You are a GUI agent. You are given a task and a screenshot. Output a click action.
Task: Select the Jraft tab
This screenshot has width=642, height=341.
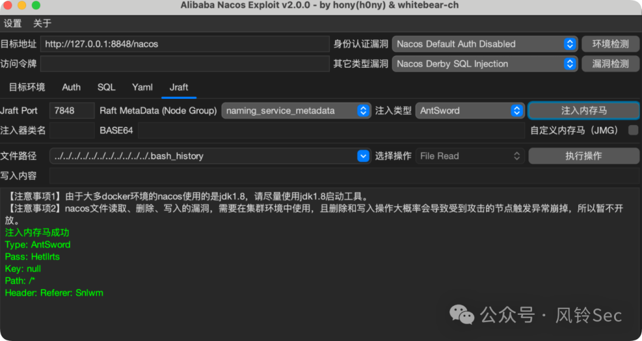tap(179, 87)
